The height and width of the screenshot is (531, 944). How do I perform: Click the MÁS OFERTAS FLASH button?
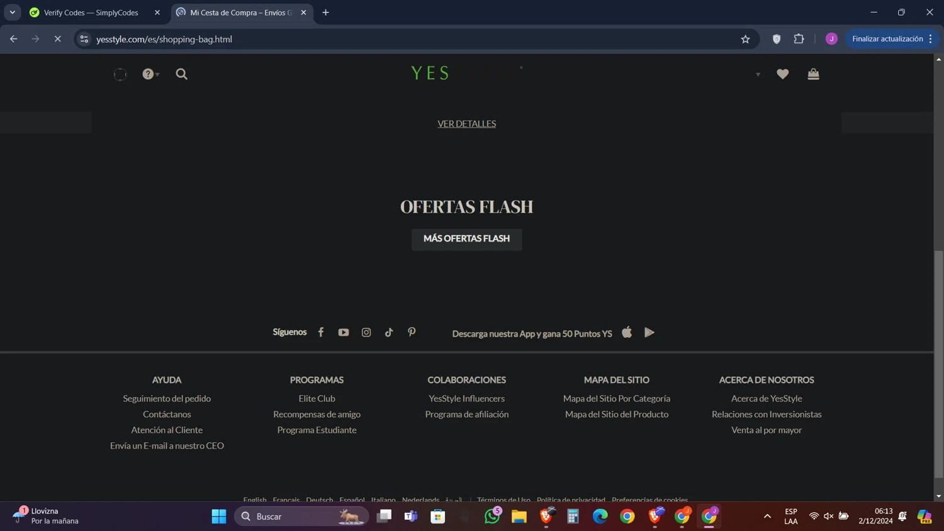pyautogui.click(x=466, y=239)
